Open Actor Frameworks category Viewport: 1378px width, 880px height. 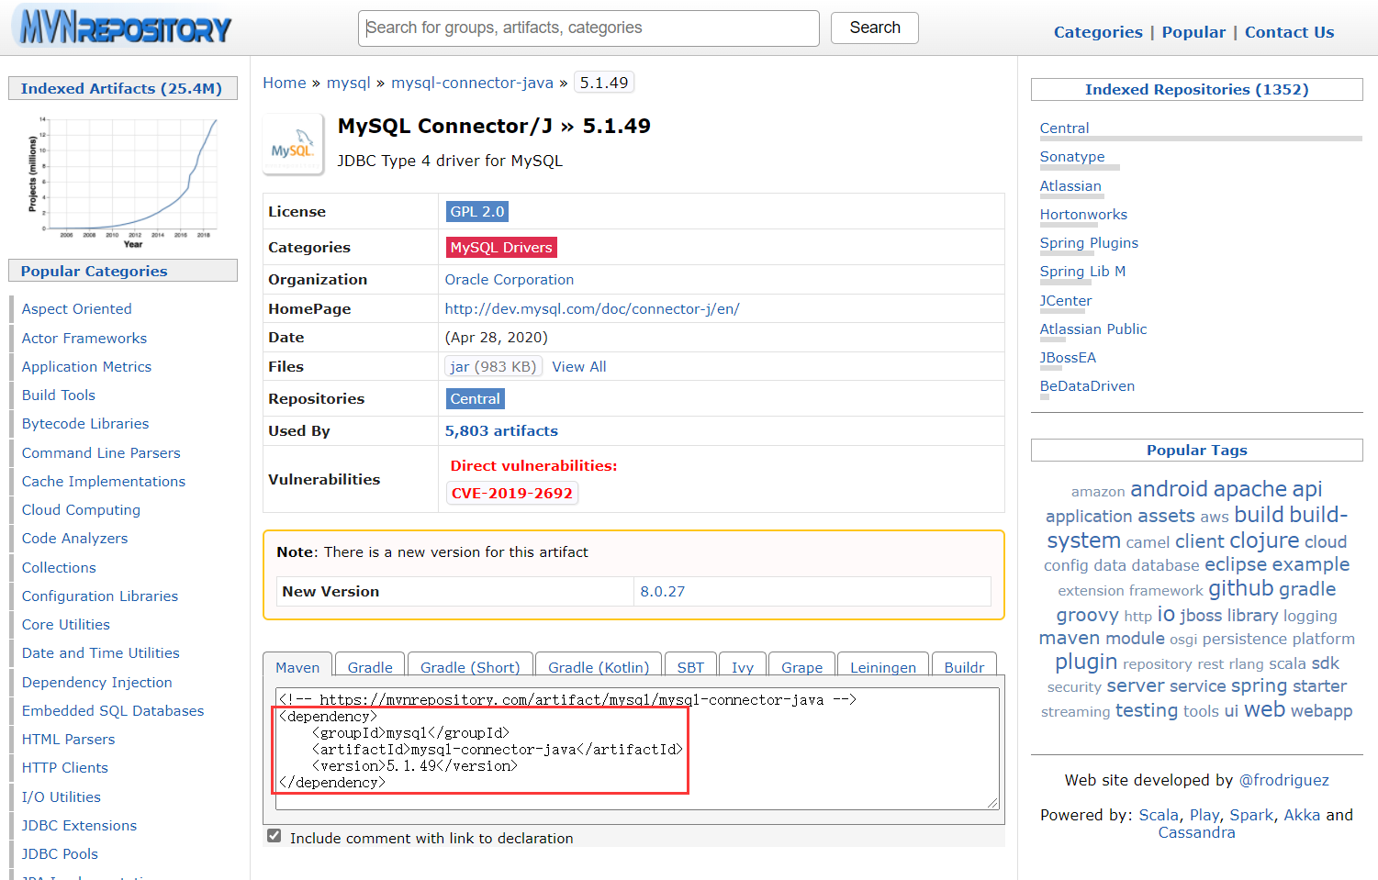tap(84, 338)
